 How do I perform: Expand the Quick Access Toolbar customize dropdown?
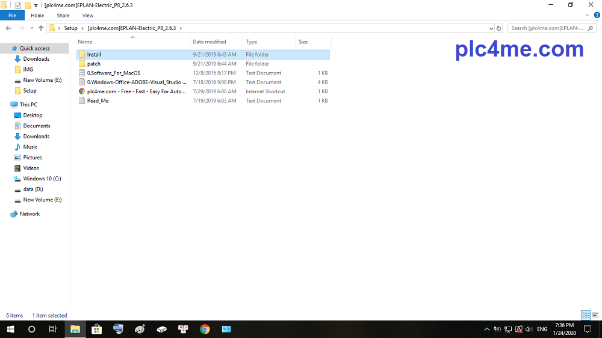click(x=36, y=5)
